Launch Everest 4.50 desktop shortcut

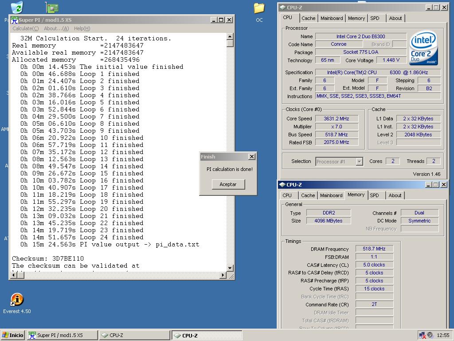[x=17, y=300]
